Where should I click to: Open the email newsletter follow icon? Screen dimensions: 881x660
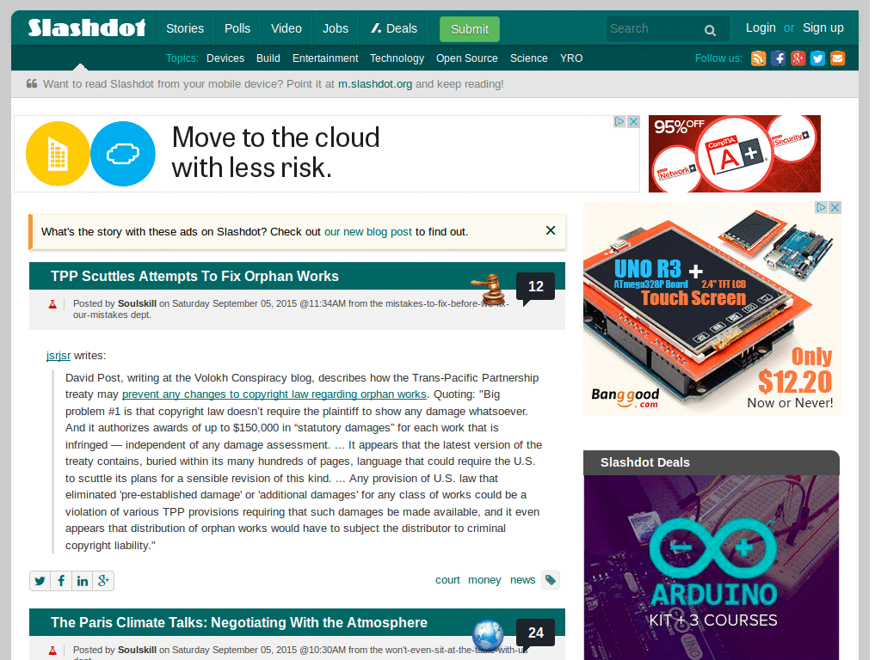click(x=838, y=58)
